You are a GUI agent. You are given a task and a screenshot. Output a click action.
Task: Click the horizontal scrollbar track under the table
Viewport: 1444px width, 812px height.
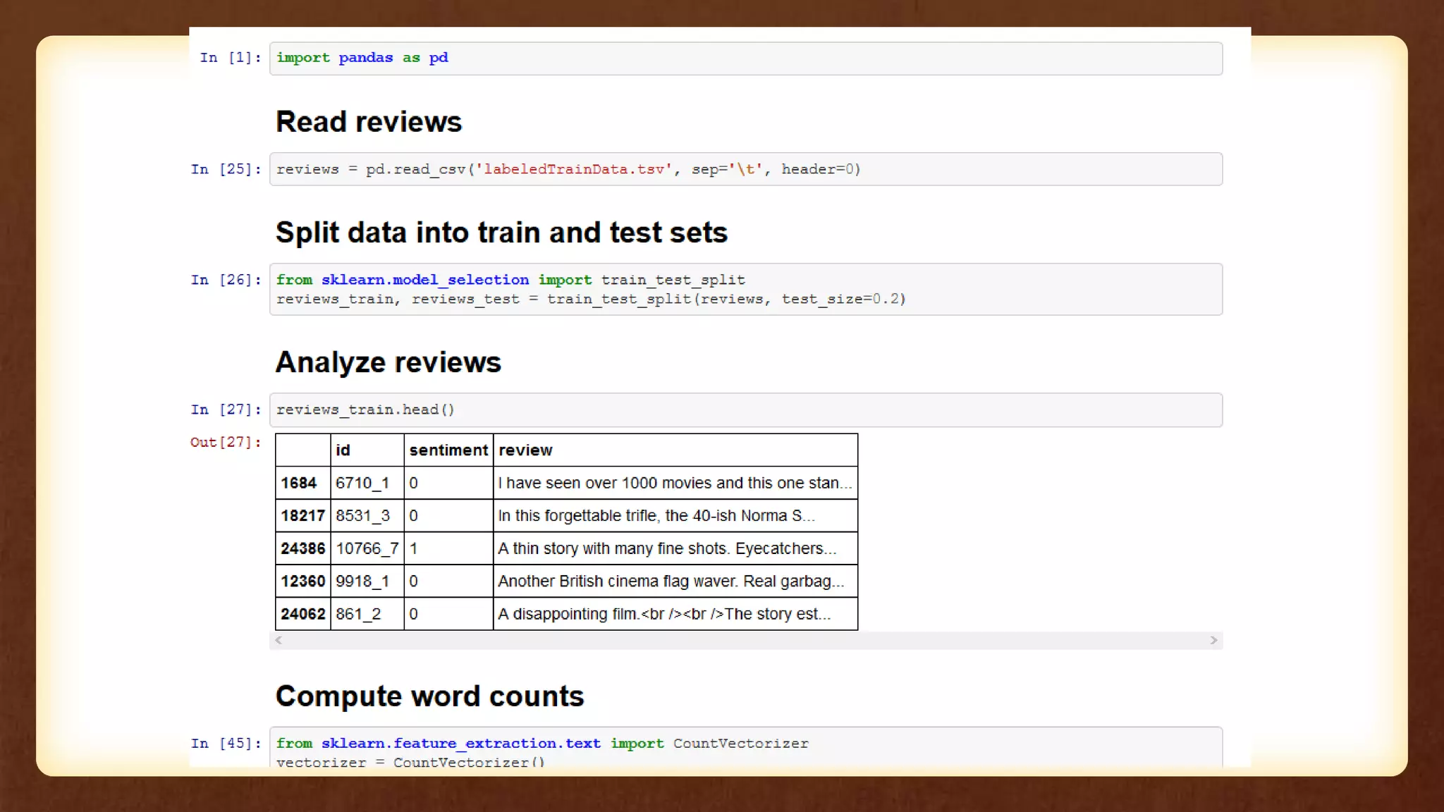(746, 640)
